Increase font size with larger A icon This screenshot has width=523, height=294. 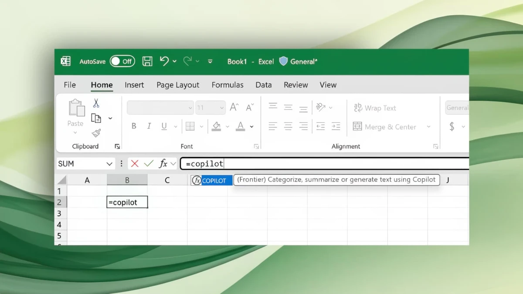[x=234, y=107]
